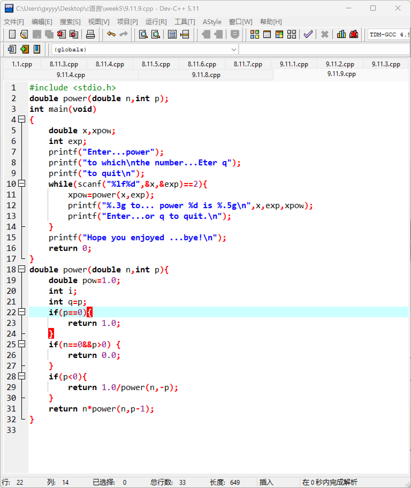Undo with the orange arrow icon
411x488 pixels.
111,34
